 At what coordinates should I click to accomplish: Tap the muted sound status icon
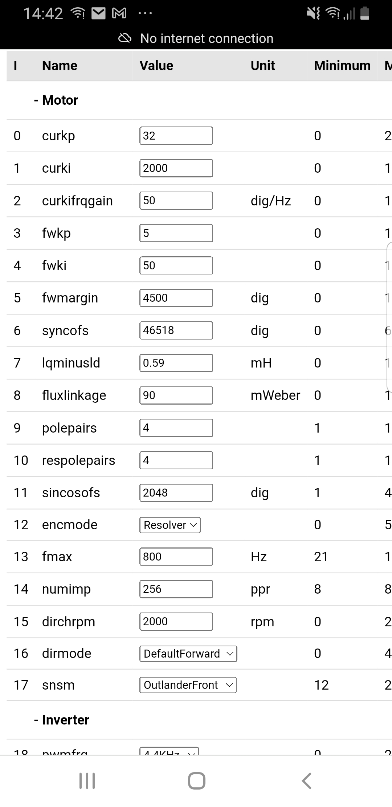click(x=313, y=13)
